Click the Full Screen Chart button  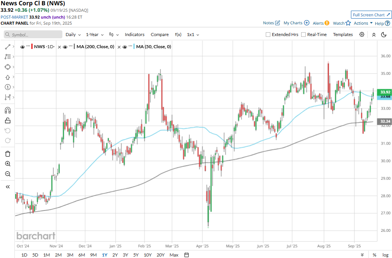[x=371, y=15]
